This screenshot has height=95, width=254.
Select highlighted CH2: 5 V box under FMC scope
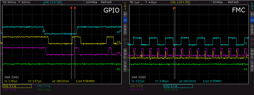click(x=178, y=86)
